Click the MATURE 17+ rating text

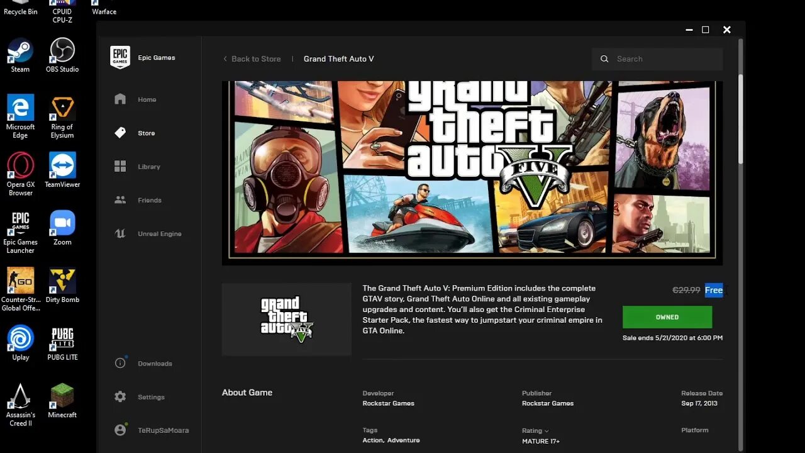coord(541,441)
